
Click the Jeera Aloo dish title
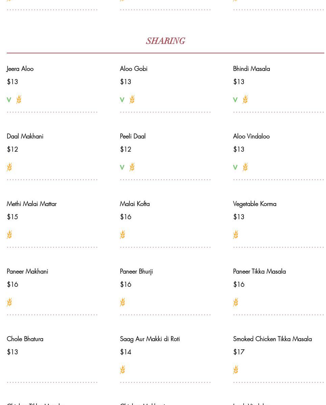click(20, 69)
